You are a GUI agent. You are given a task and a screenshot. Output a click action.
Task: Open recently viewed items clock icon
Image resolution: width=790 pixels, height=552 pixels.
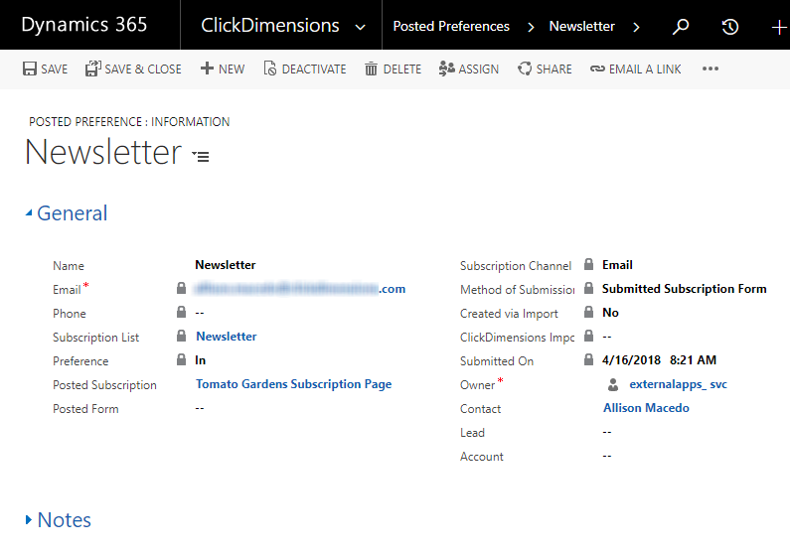tap(730, 26)
